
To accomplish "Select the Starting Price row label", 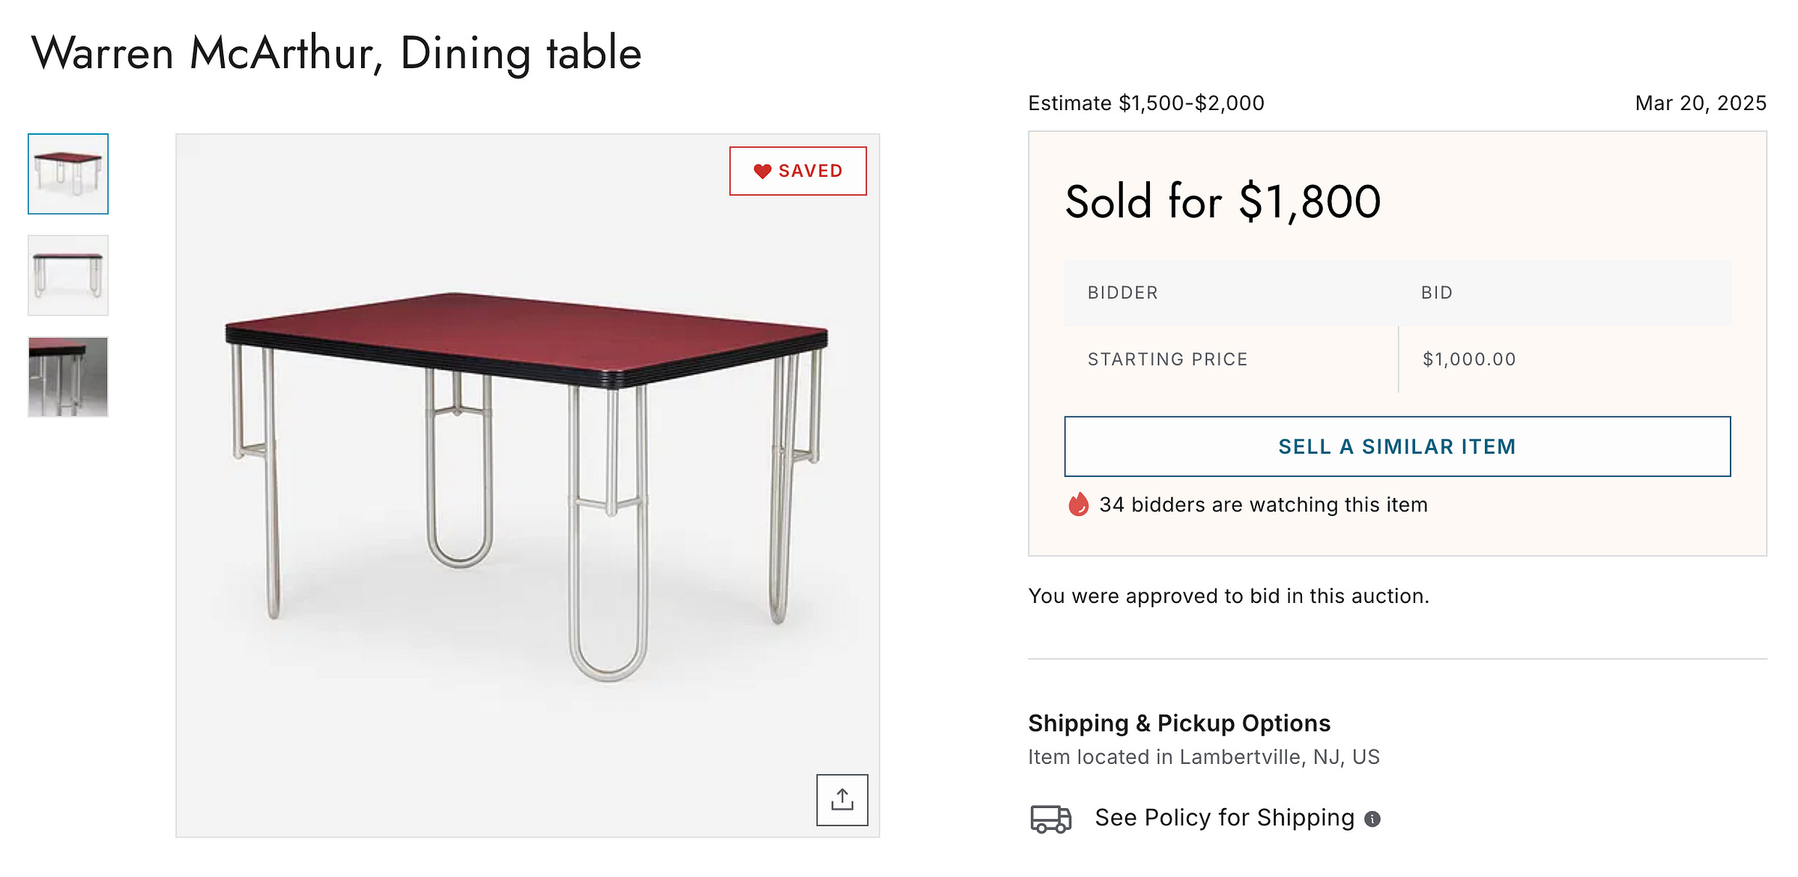I will click(x=1167, y=359).
